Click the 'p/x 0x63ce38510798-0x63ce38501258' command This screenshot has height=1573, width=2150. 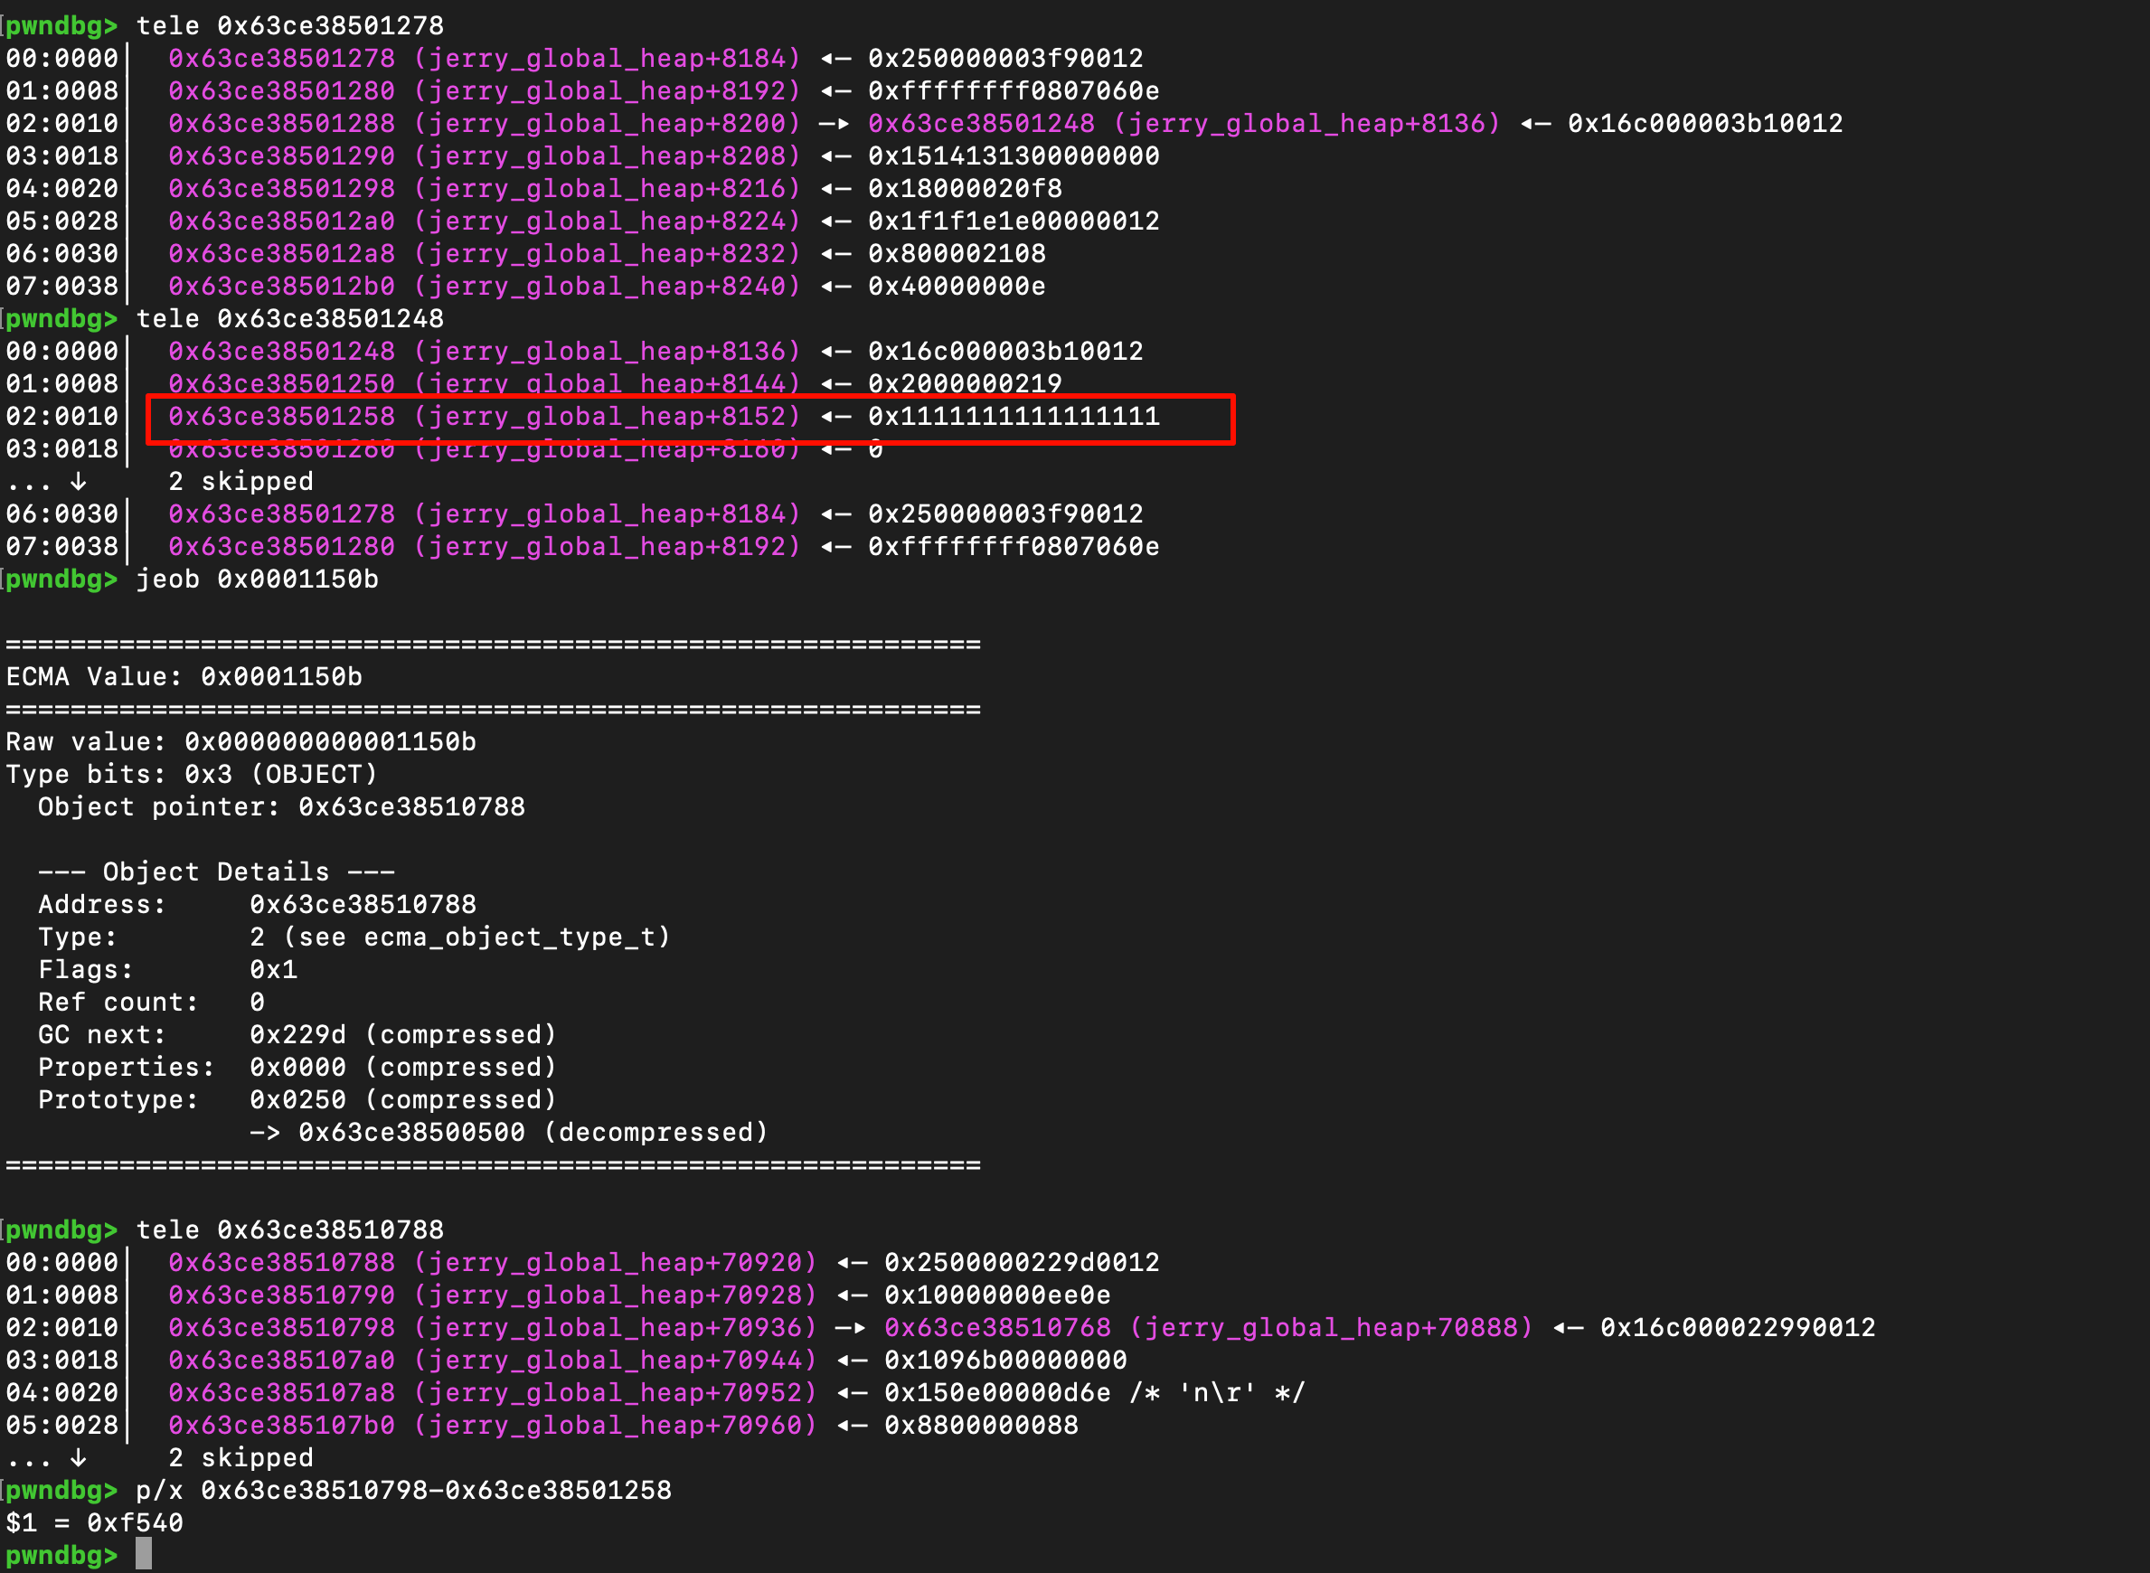(402, 1490)
